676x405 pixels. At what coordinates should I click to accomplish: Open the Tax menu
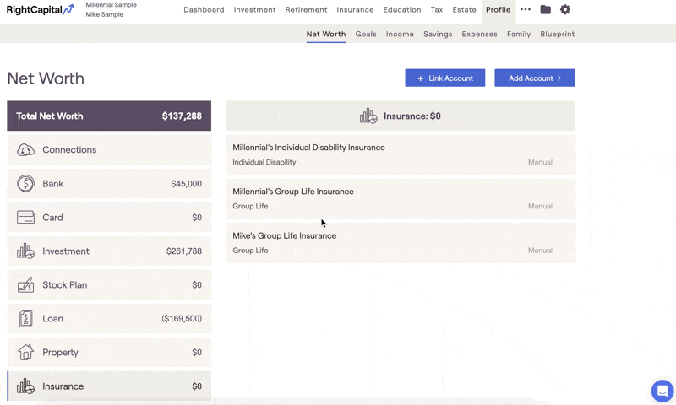pos(437,9)
